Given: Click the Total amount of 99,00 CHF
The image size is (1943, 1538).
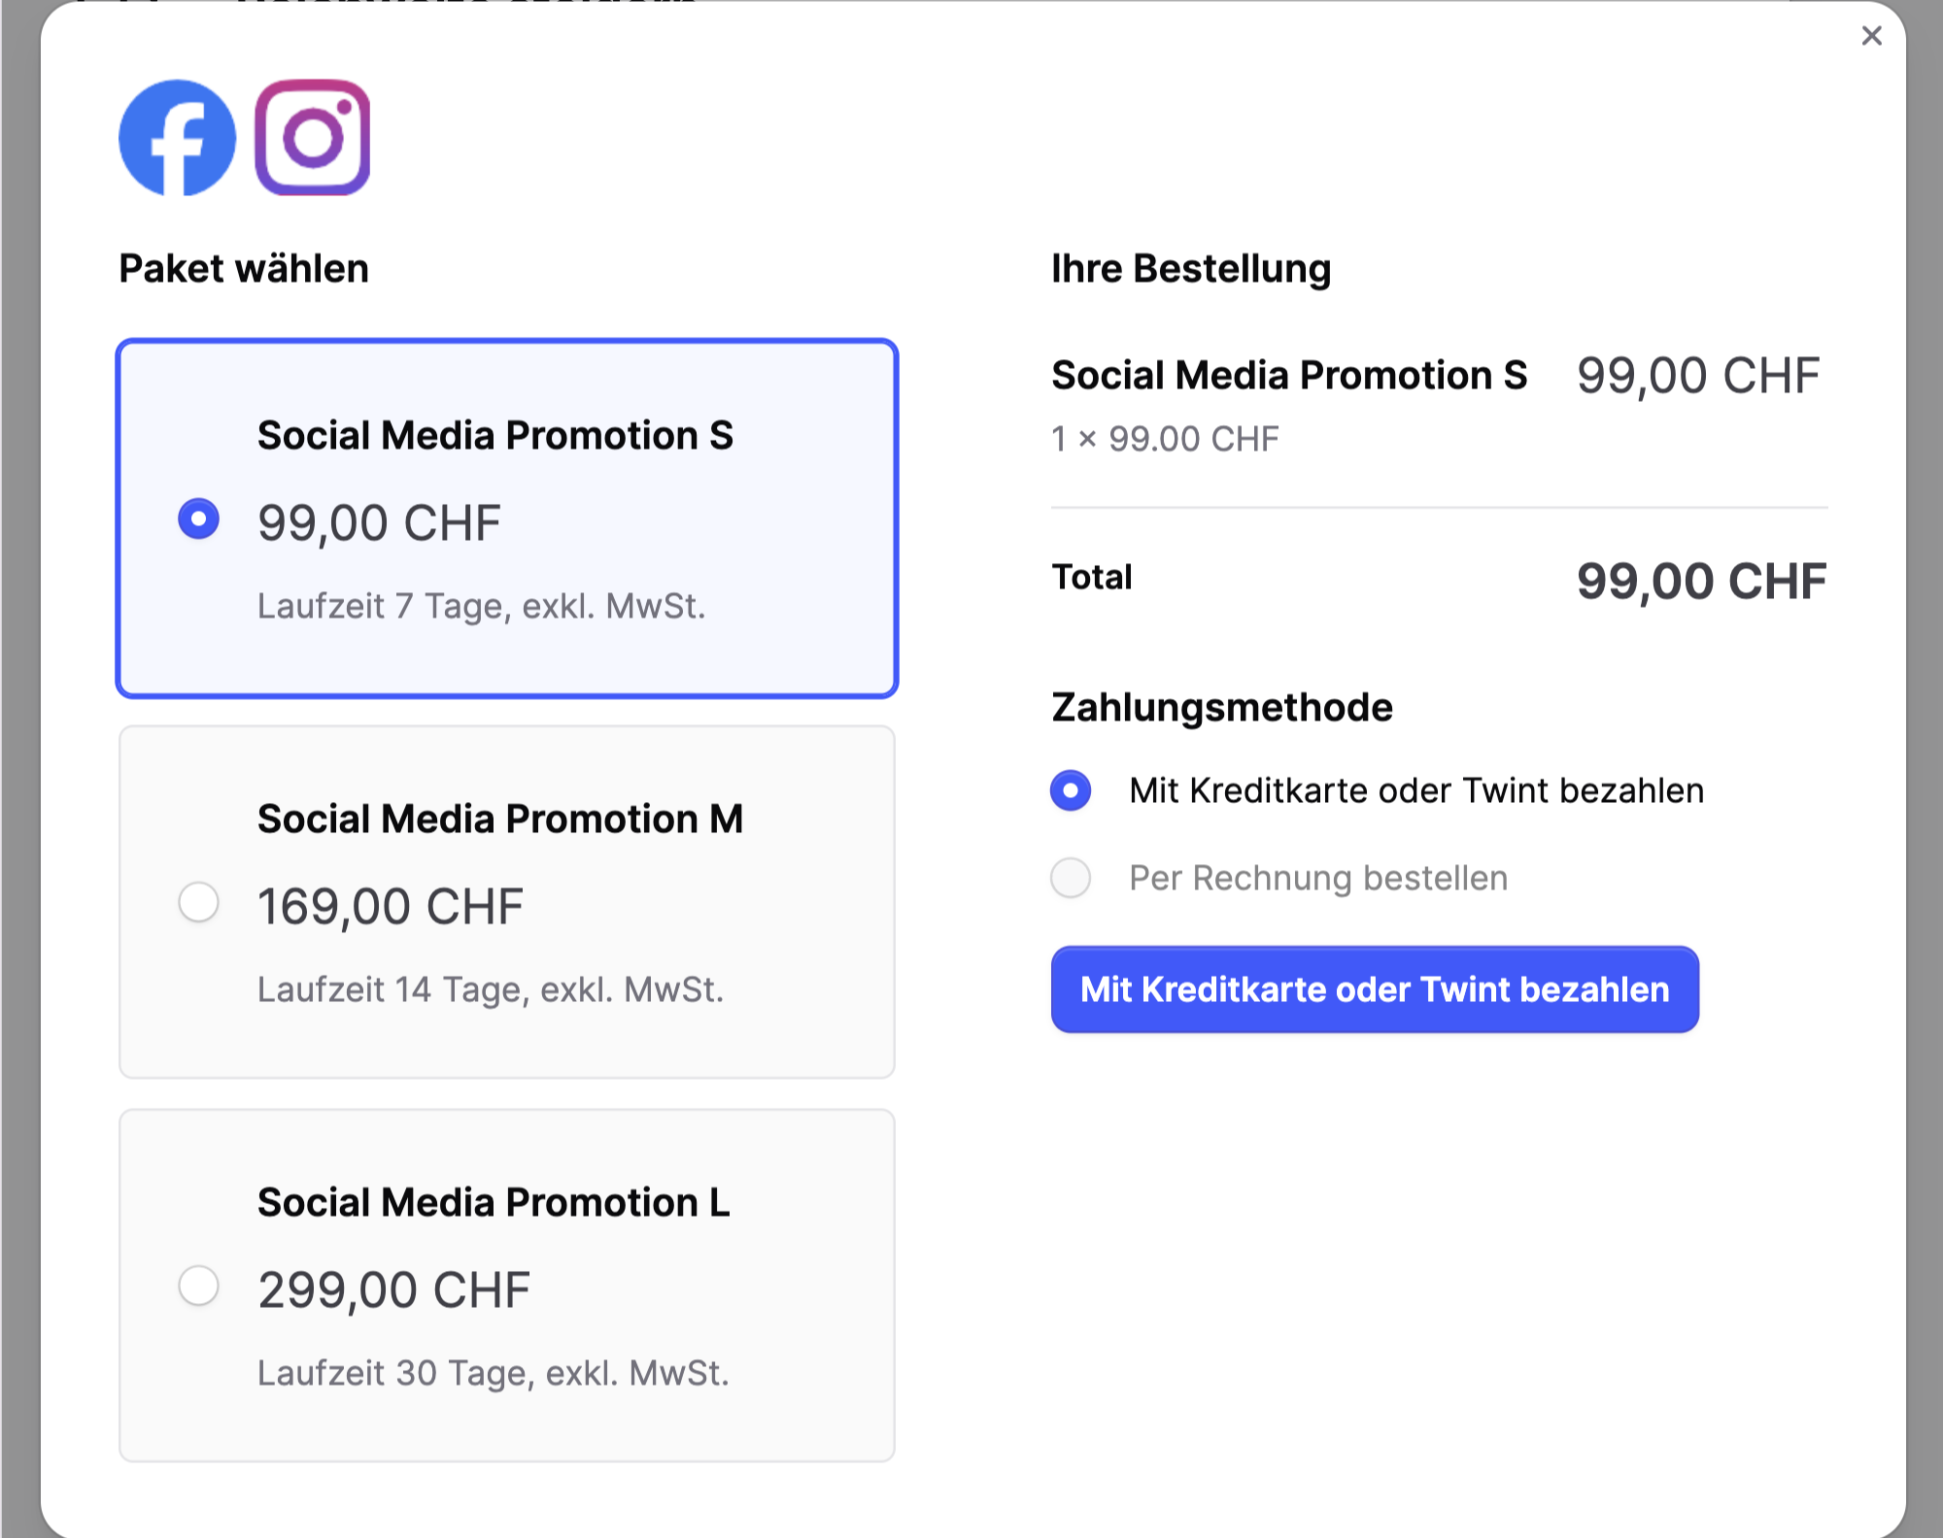Looking at the screenshot, I should pos(1701,580).
